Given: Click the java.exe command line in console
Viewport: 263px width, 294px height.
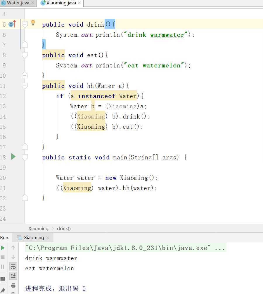Looking at the screenshot, I should point(125,248).
